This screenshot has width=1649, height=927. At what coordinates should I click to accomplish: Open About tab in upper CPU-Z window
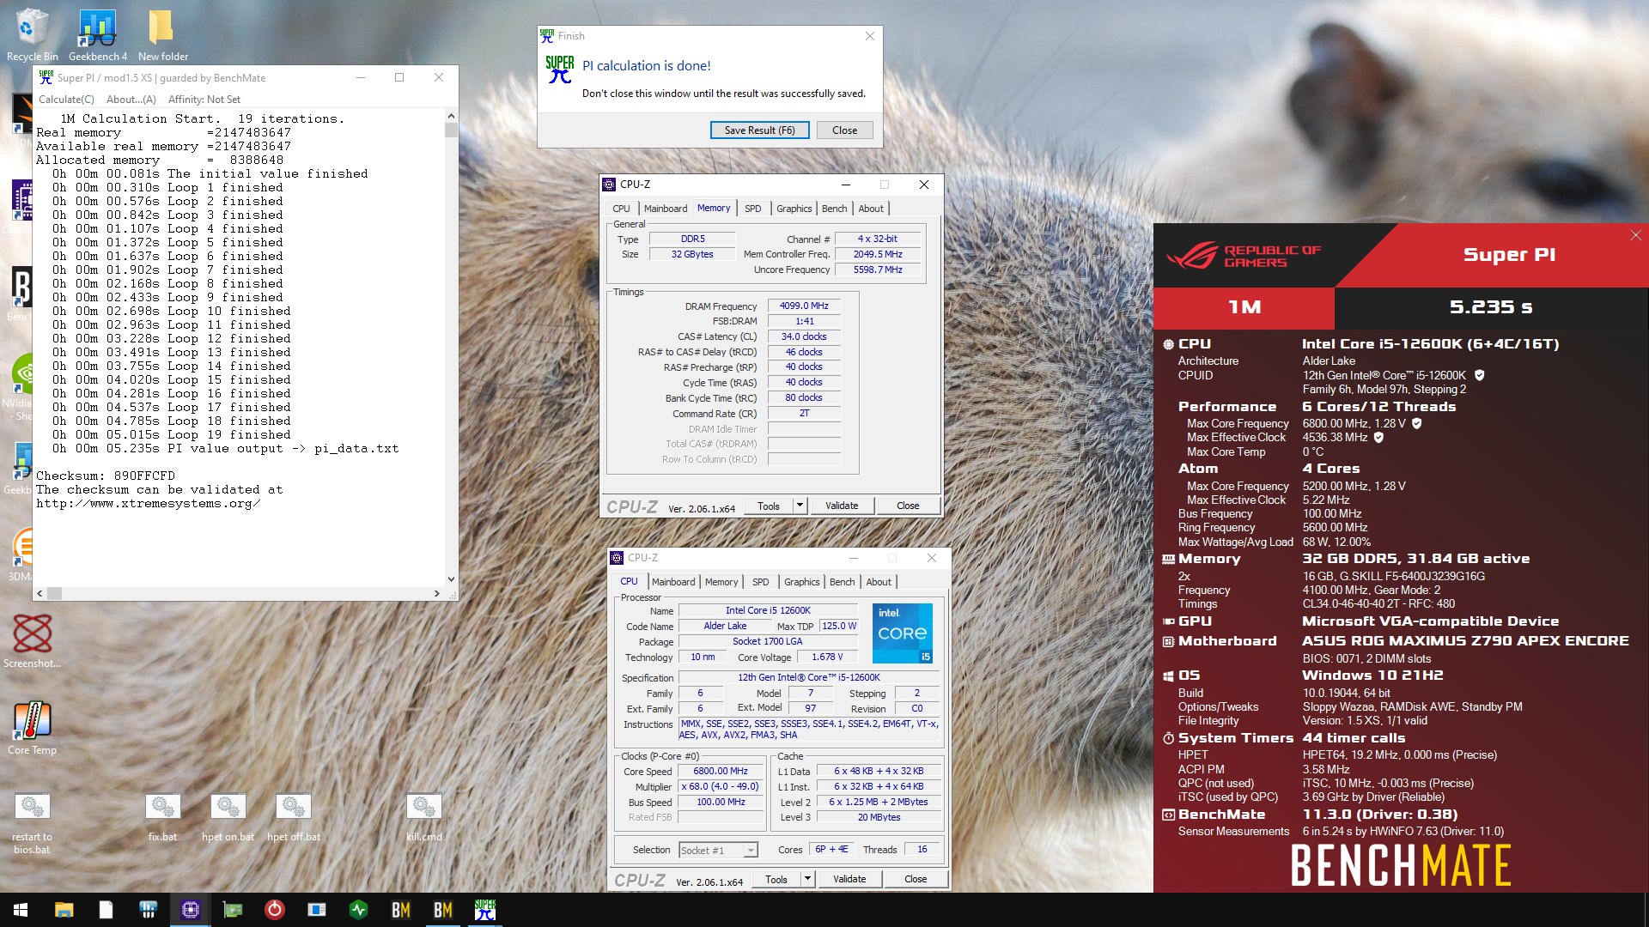tap(871, 209)
